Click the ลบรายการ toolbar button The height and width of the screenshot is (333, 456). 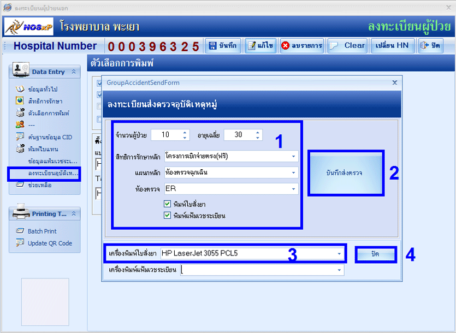coord(302,46)
